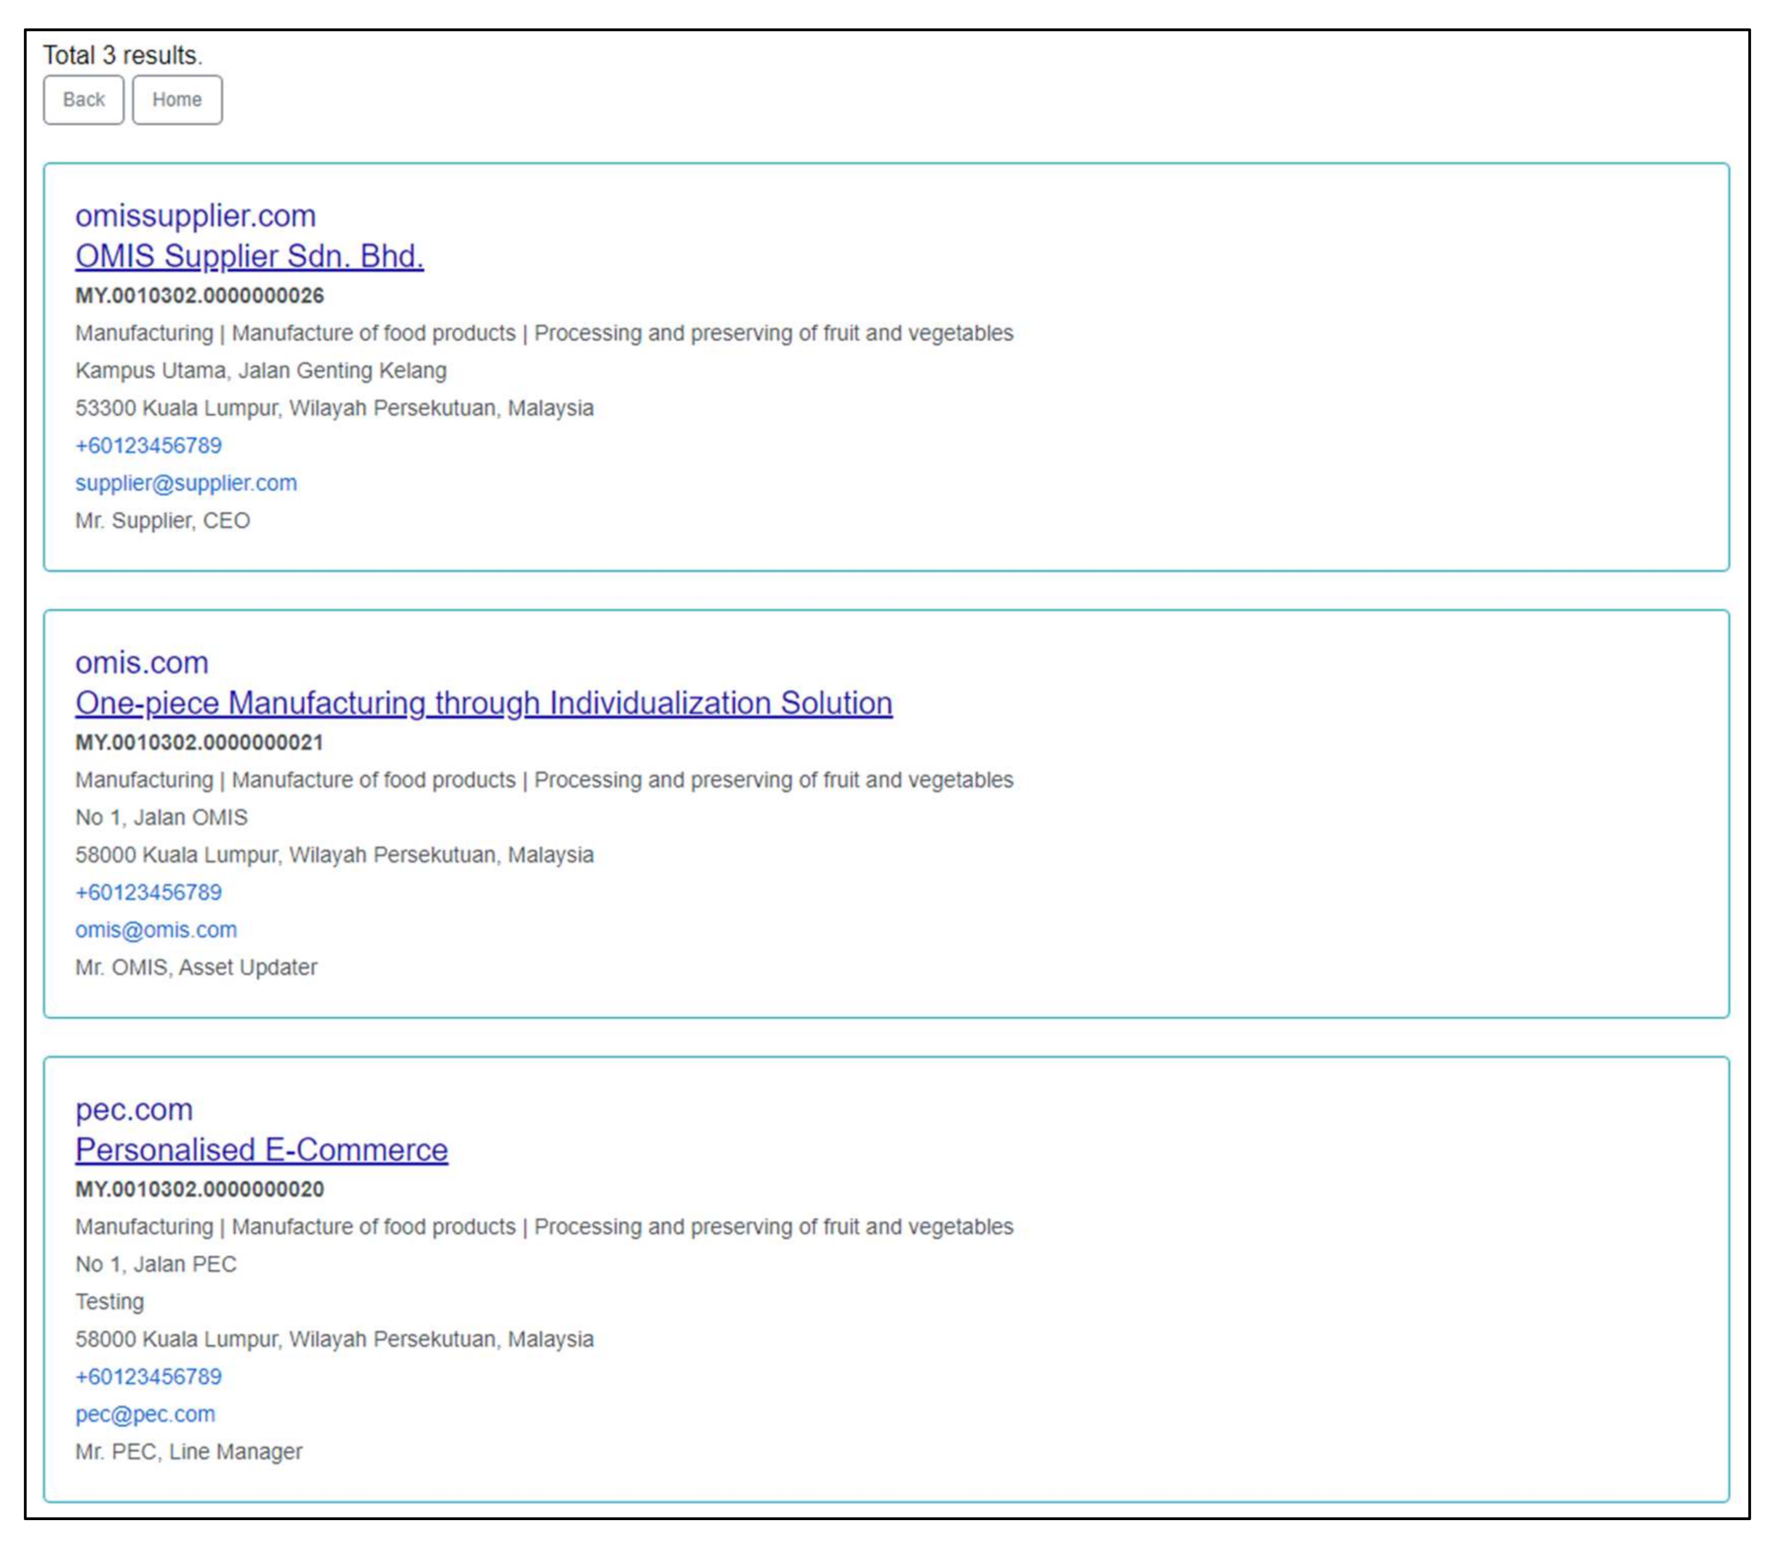The image size is (1780, 1546).
Task: Open OMIS Supplier Sdn. Bhd. link
Action: [249, 256]
